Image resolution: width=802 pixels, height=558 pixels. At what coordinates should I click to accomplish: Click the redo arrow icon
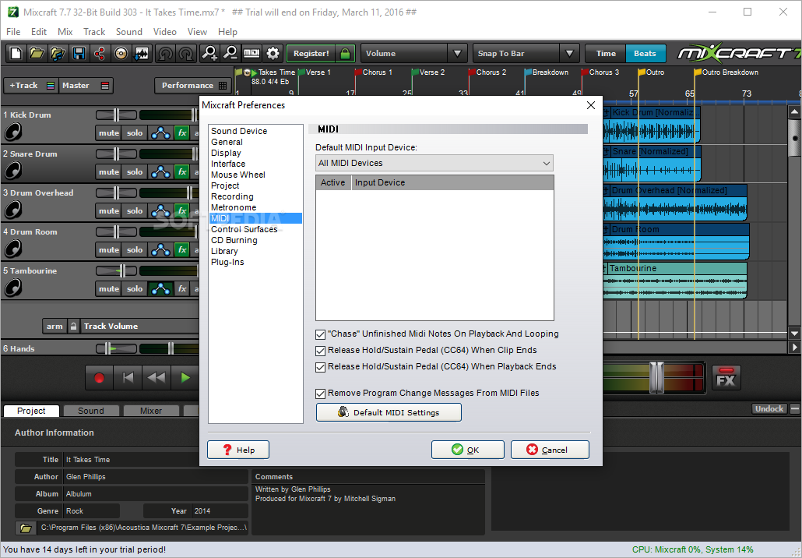pos(186,53)
